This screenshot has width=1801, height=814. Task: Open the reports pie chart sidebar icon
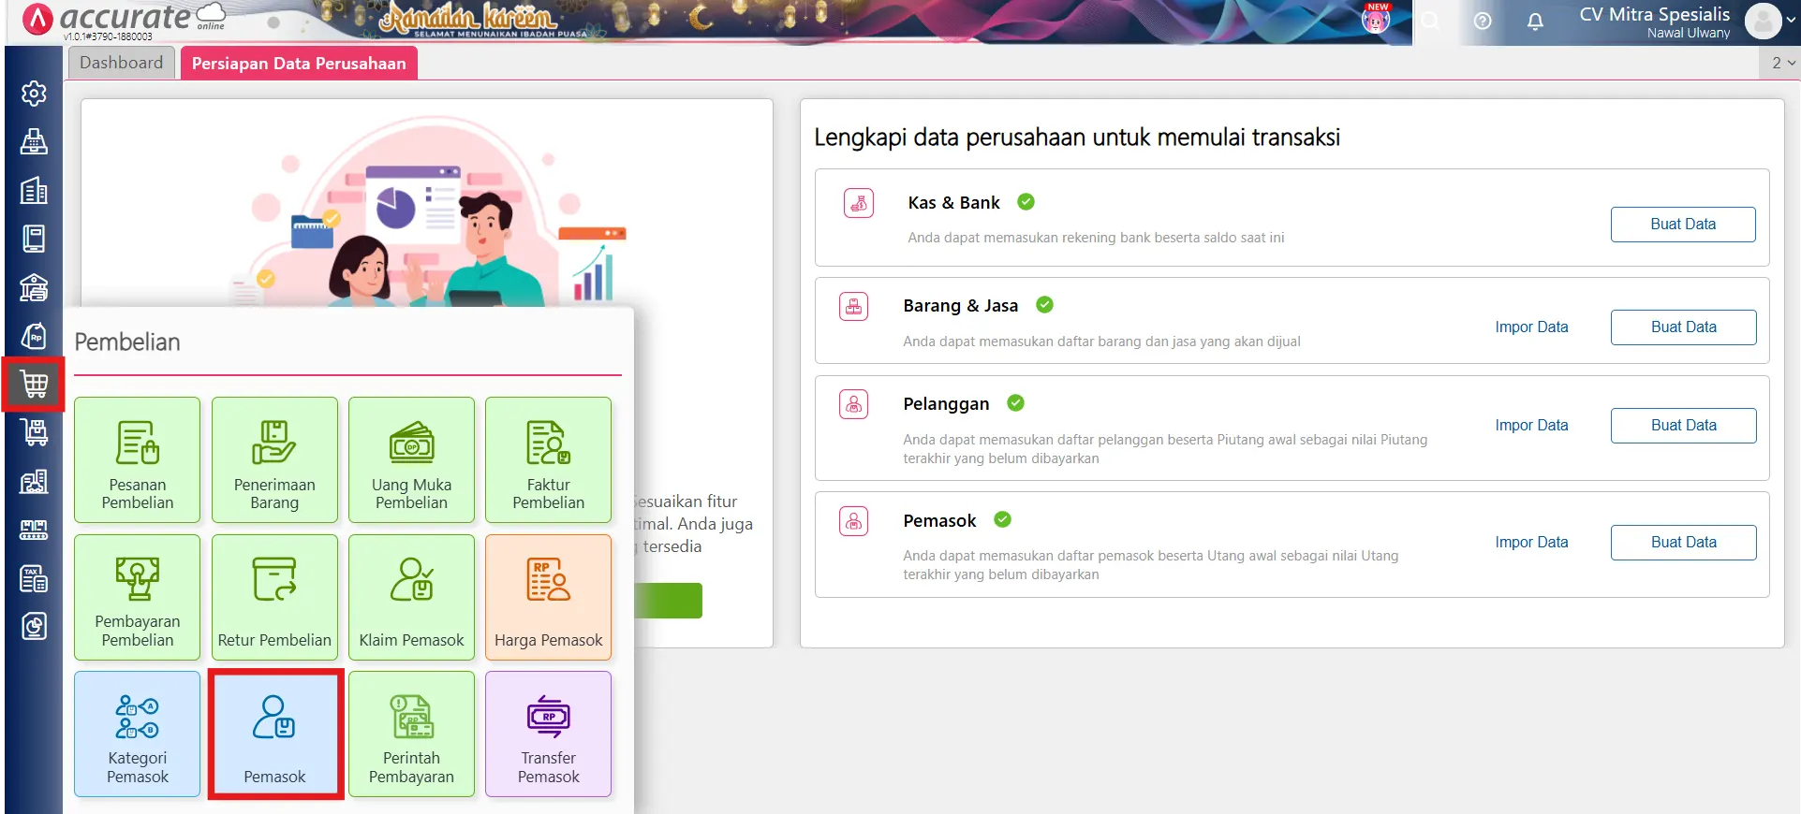tap(34, 627)
